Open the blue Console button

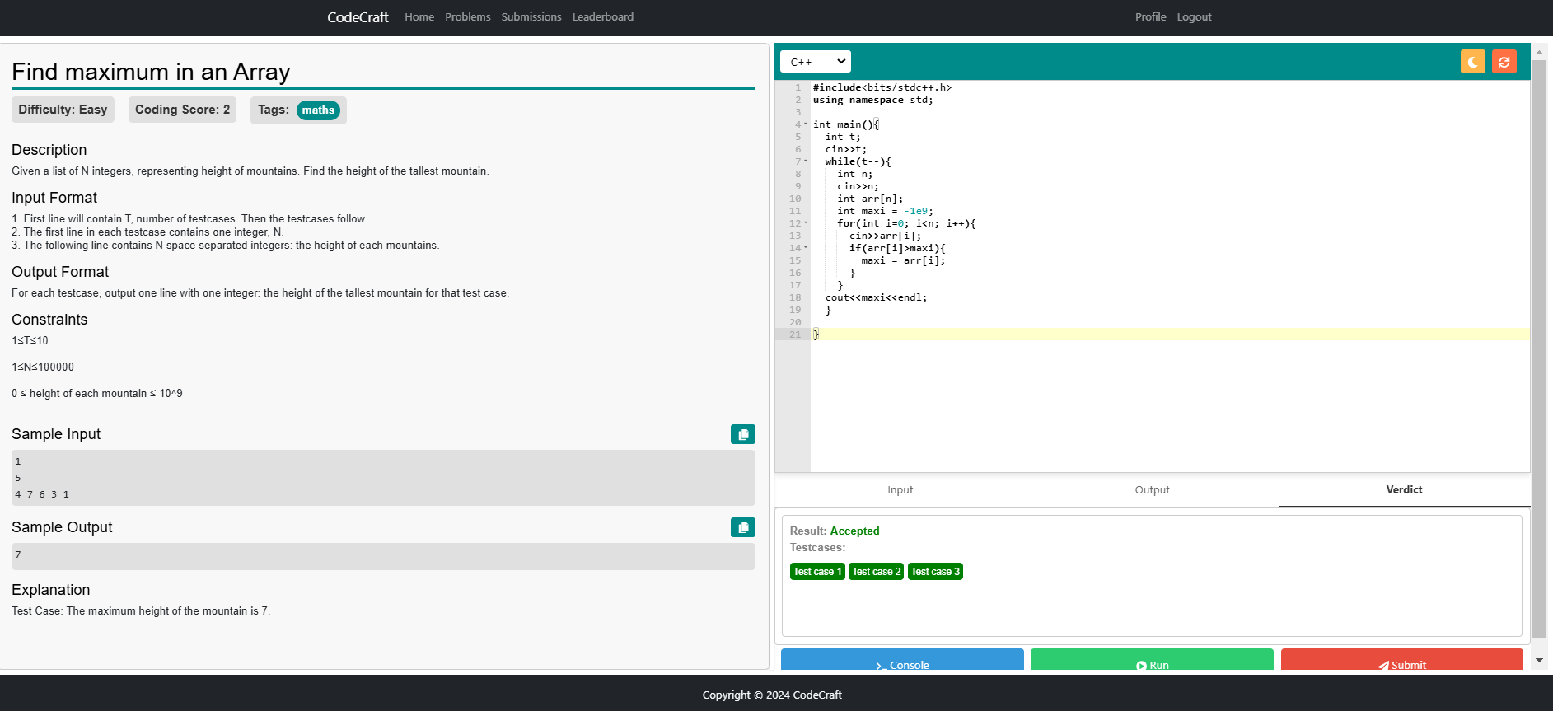pyautogui.click(x=902, y=660)
